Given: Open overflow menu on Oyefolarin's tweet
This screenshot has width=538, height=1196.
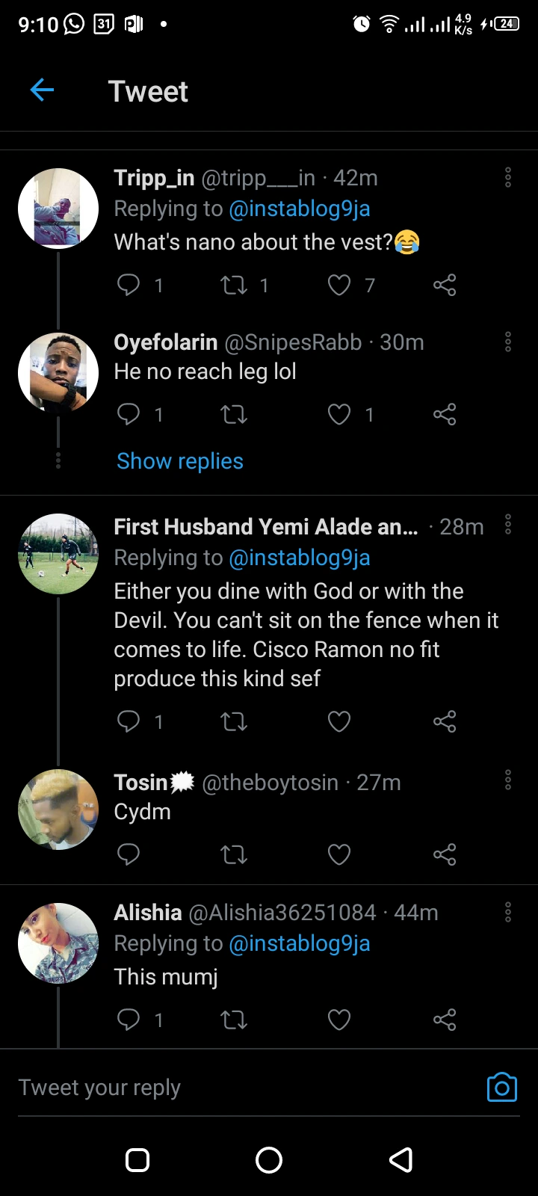Looking at the screenshot, I should (x=508, y=342).
